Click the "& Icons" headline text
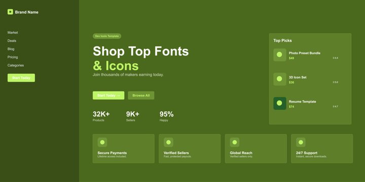365x182 pixels. point(116,66)
